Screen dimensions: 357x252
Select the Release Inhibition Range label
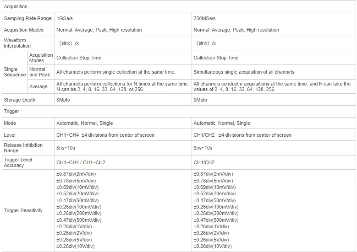click(x=23, y=148)
